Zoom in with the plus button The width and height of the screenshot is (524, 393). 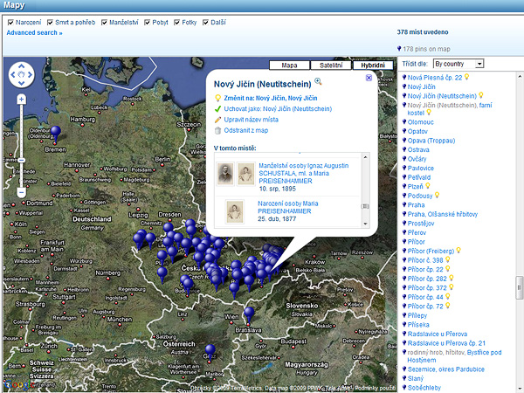coord(21,100)
